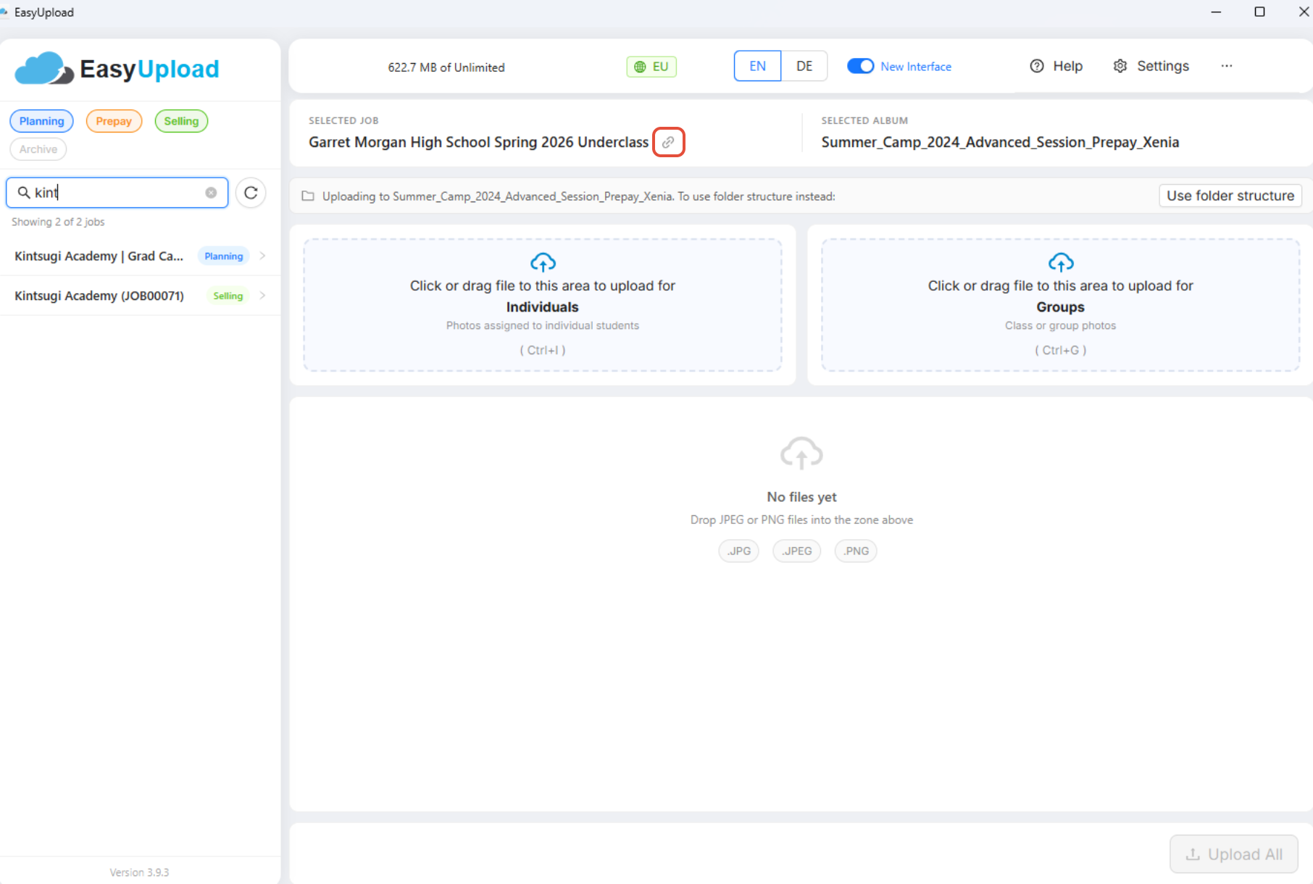
Task: Click the Planning badge on Kintsugi Grad job
Action: click(x=223, y=256)
